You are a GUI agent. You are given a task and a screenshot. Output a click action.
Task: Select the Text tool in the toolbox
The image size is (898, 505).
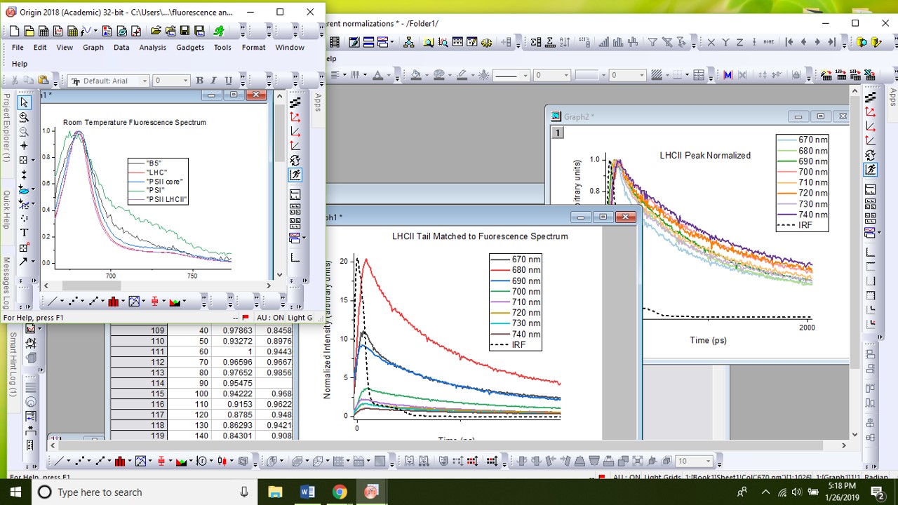pos(24,232)
